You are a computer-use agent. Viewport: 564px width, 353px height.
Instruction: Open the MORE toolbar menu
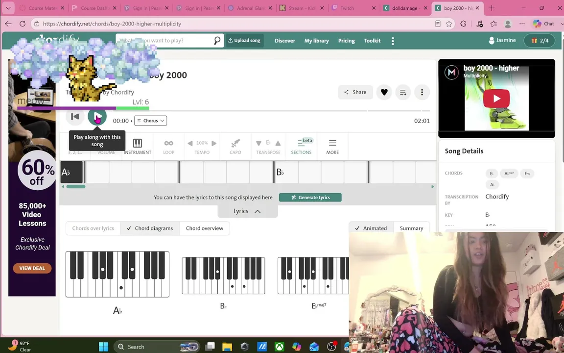coord(332,147)
